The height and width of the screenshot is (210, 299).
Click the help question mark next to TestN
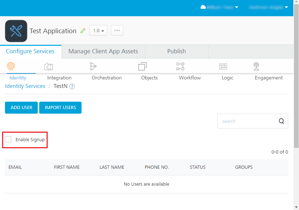click(x=72, y=86)
